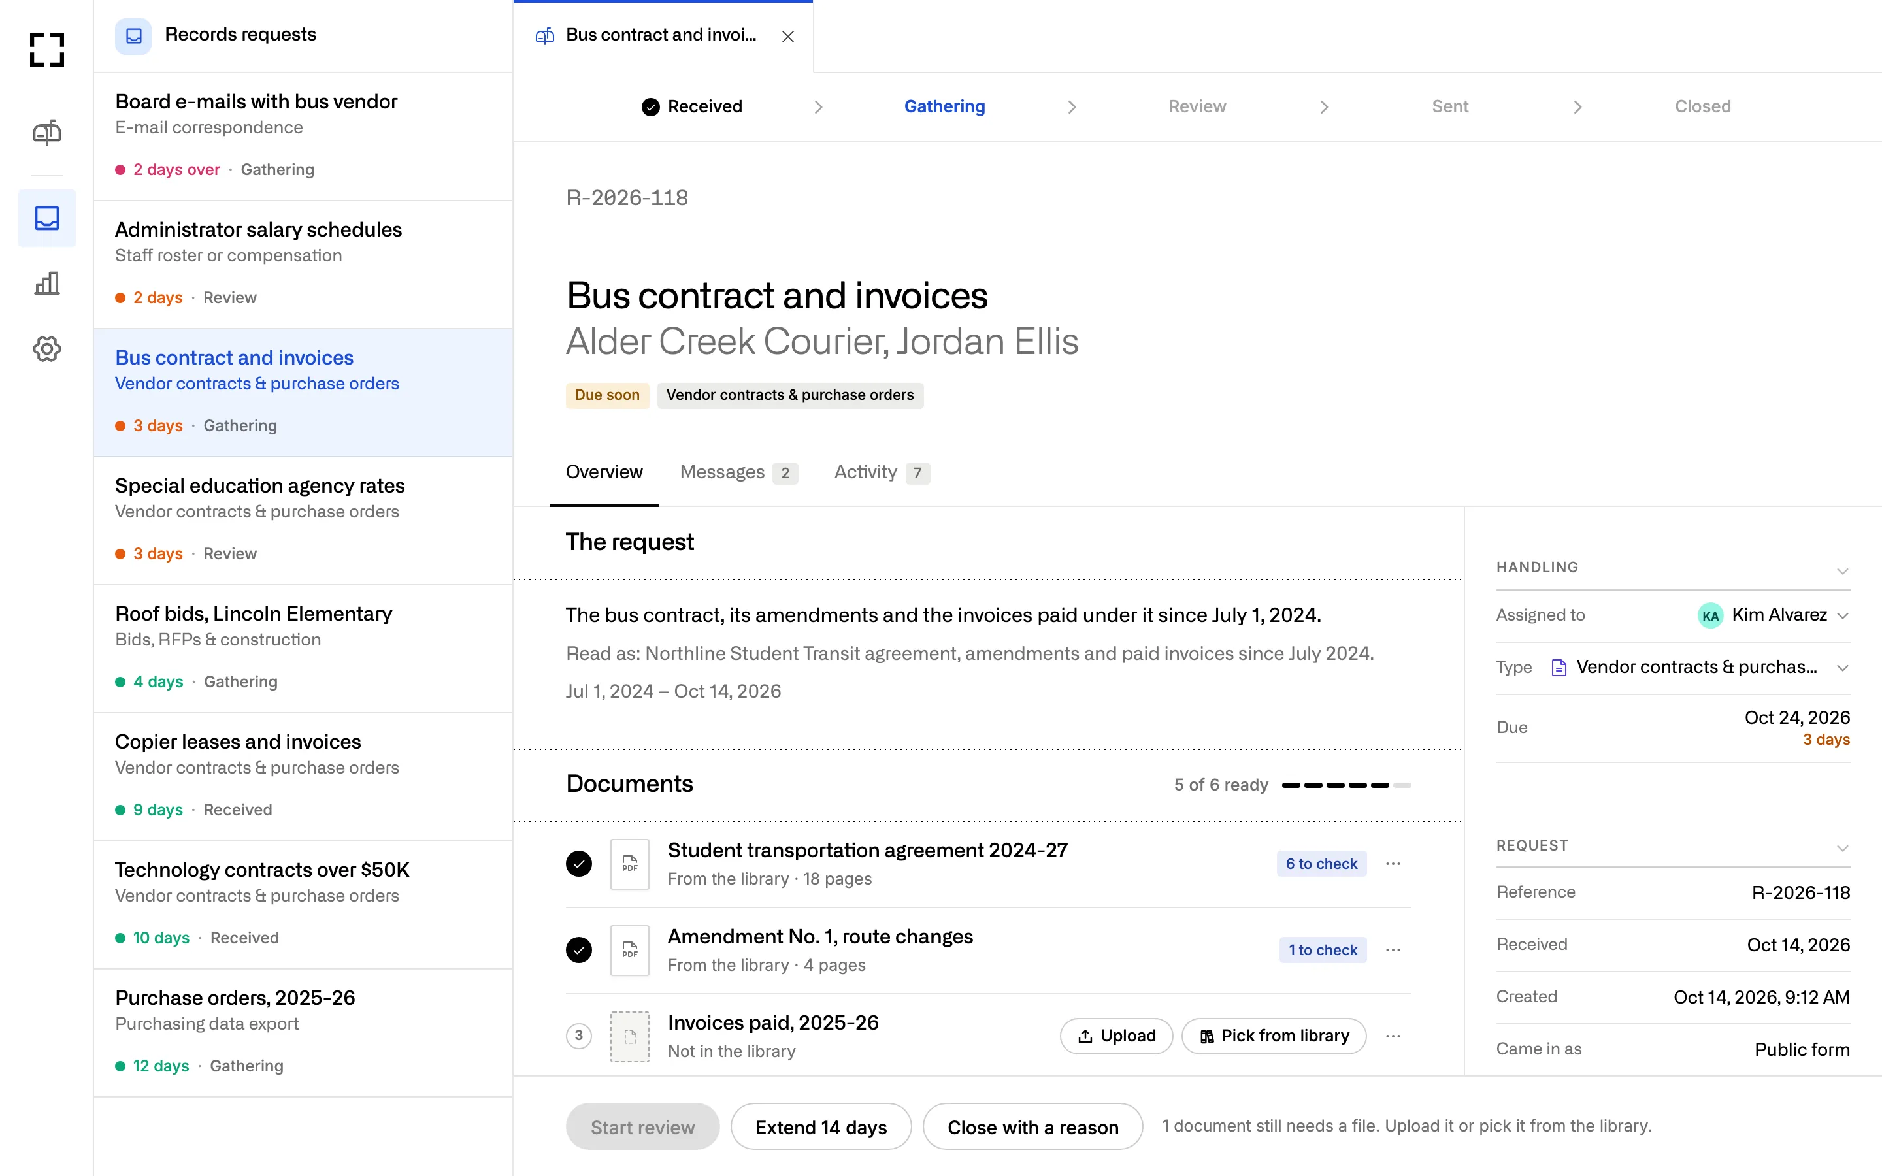Upload a file for Invoices paid
Image resolution: width=1882 pixels, height=1176 pixels.
pos(1116,1036)
